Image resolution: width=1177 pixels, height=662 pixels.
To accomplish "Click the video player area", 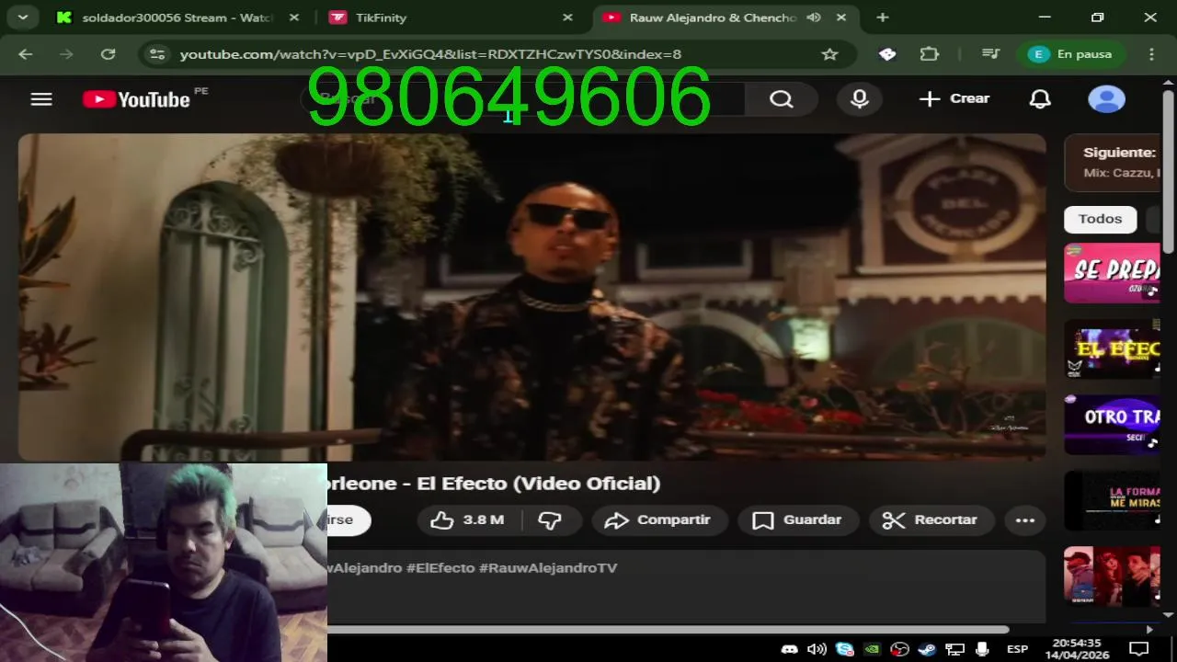I will tap(531, 296).
